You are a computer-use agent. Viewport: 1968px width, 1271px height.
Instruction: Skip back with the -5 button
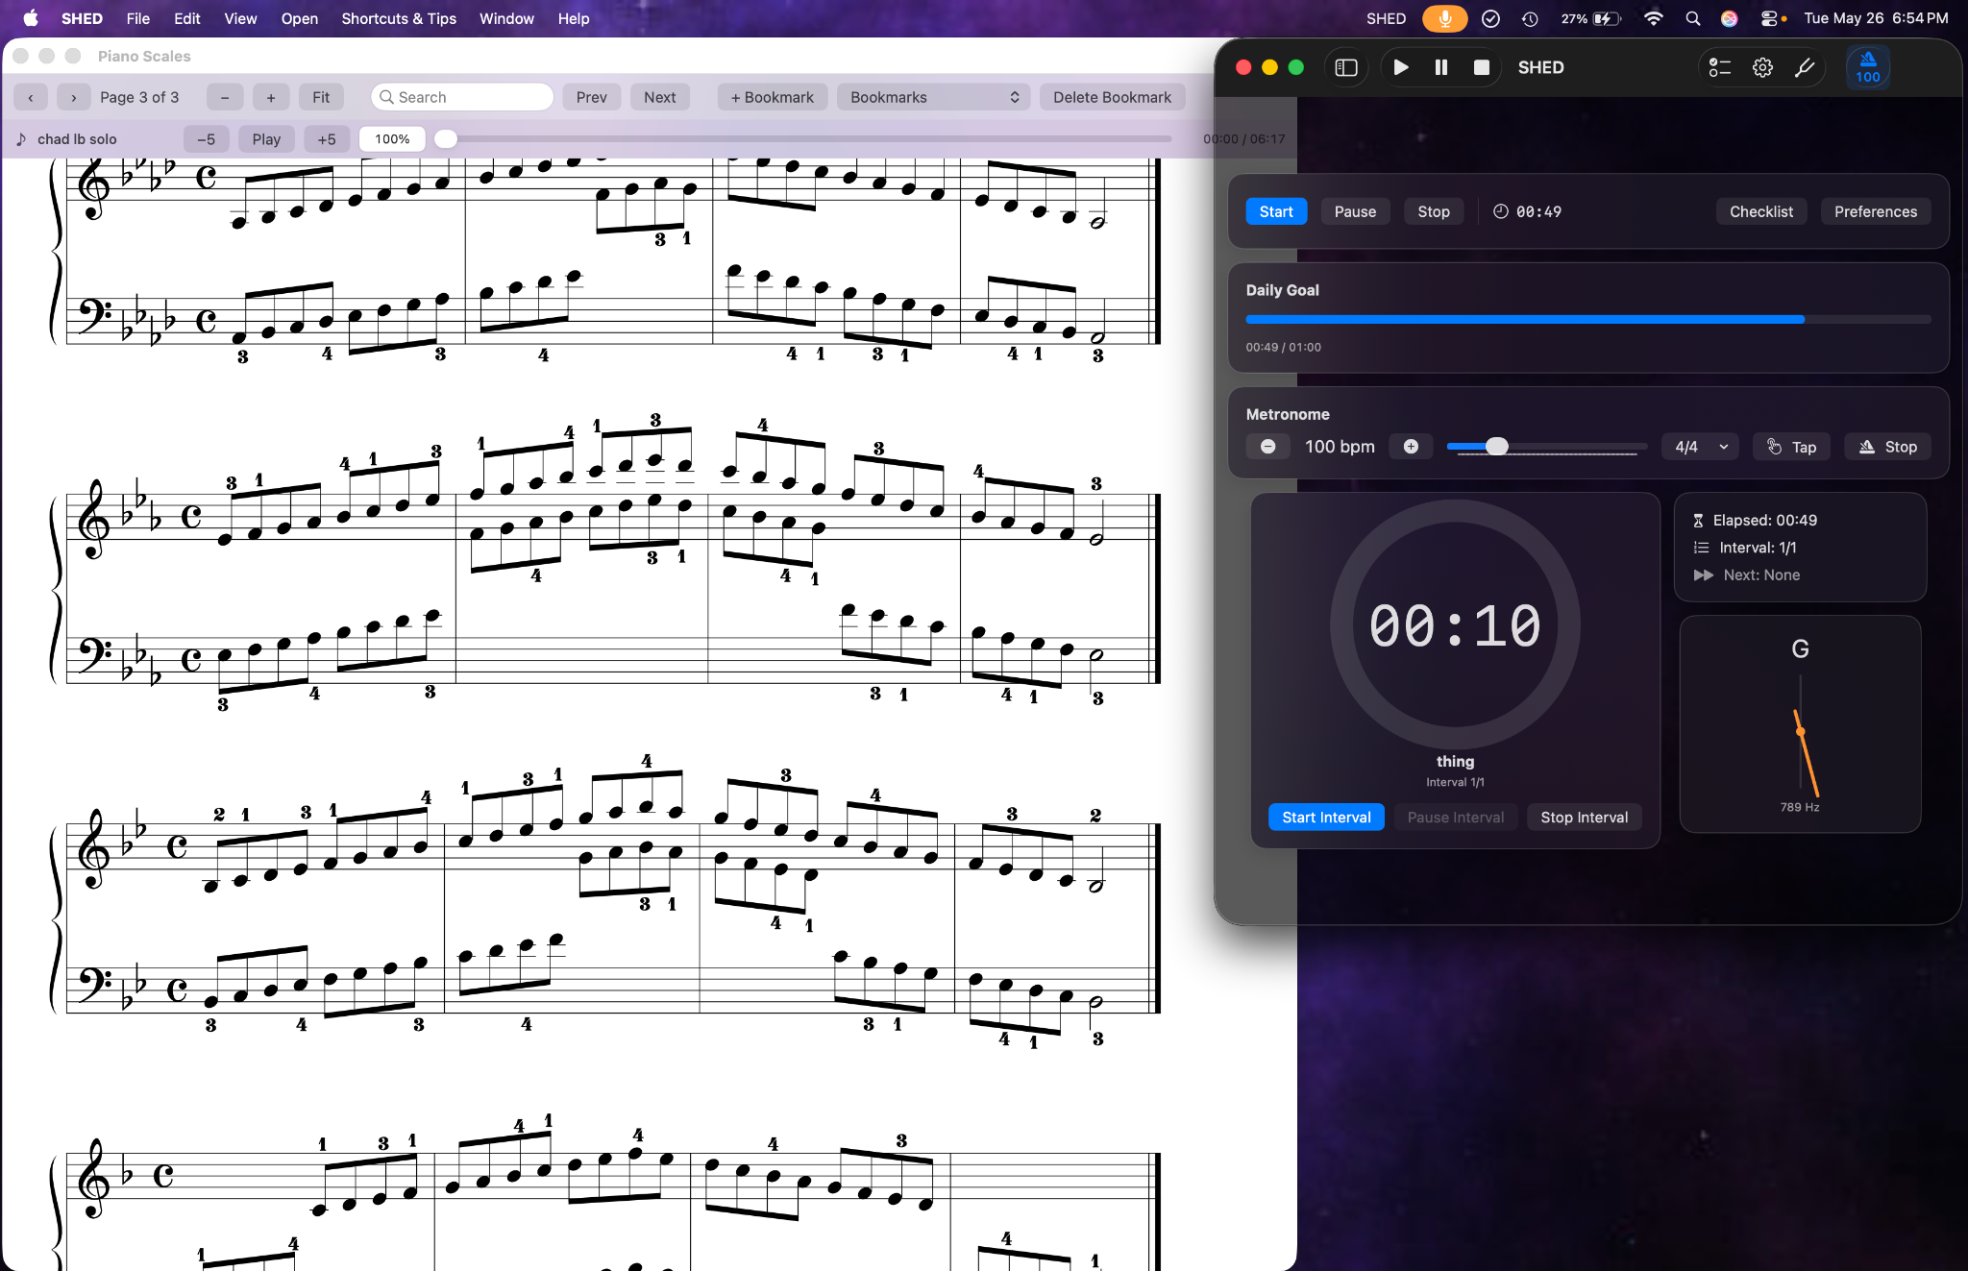[x=207, y=139]
